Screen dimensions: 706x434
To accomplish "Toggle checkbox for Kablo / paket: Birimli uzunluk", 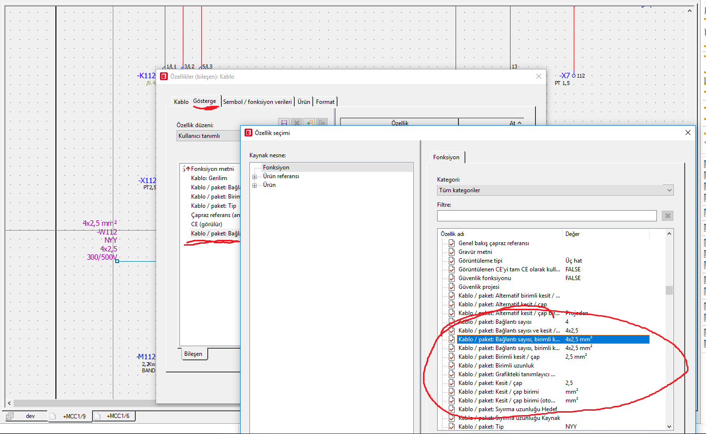I will click(x=452, y=366).
